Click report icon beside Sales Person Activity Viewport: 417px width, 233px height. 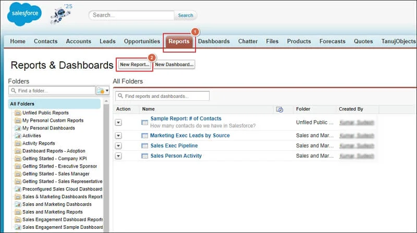[x=145, y=156]
